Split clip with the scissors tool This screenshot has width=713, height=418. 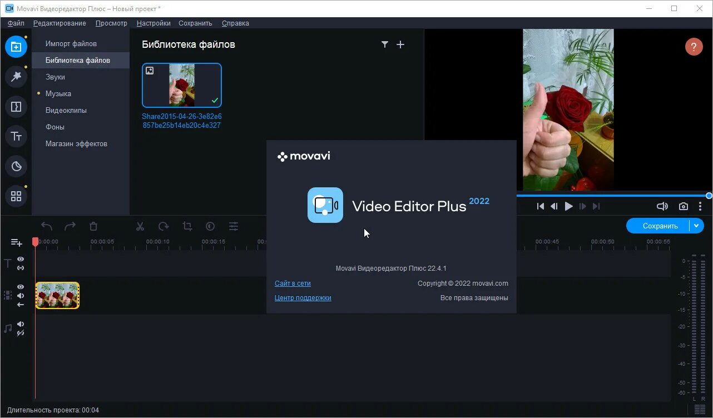[140, 226]
